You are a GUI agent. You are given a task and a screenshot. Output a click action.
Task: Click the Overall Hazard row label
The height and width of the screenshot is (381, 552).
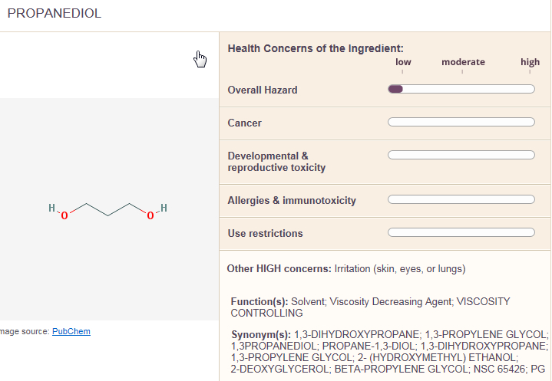[x=263, y=90]
